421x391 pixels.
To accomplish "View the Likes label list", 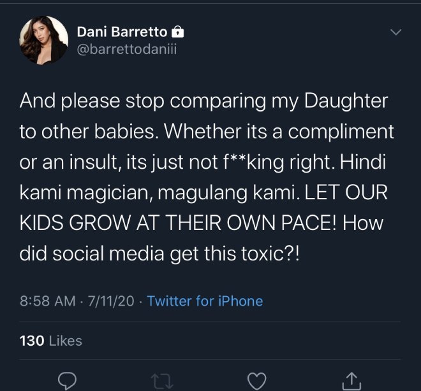I will click(66, 341).
